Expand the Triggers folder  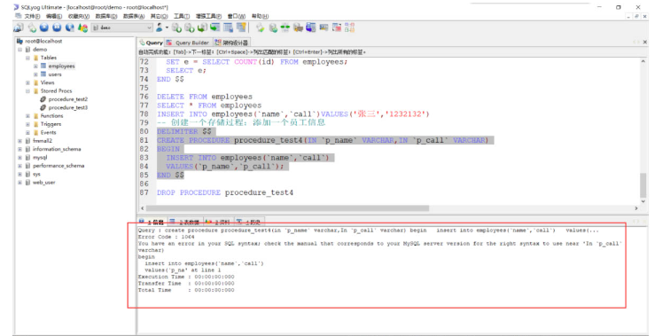pos(28,124)
